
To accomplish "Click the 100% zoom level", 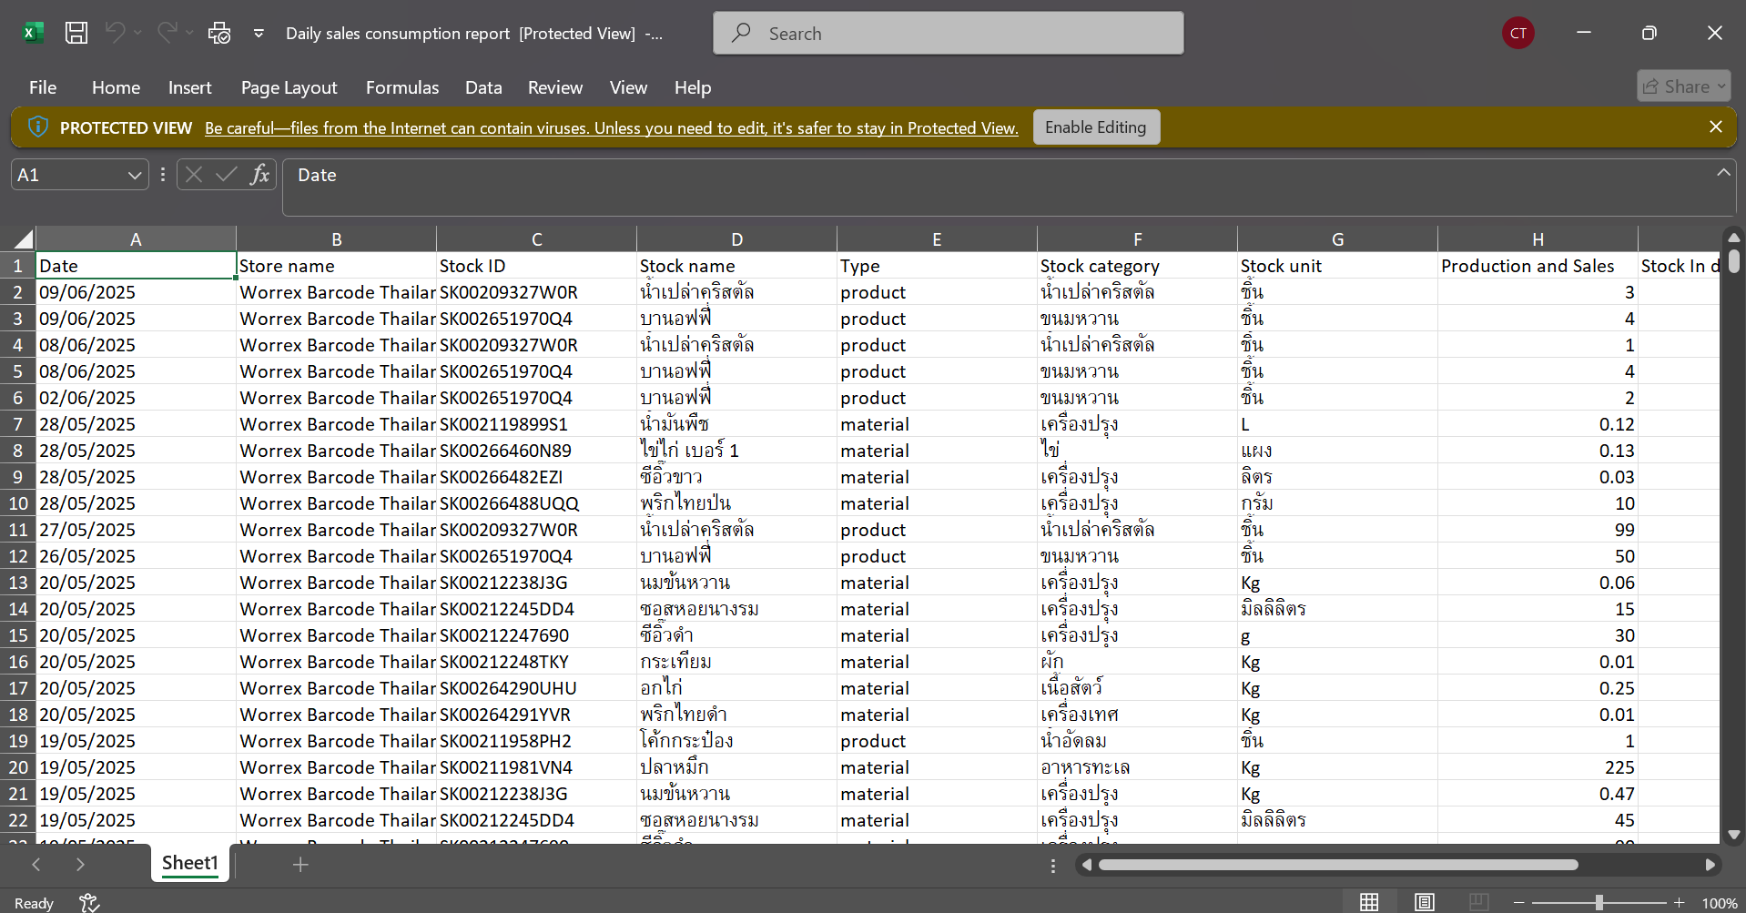I will (x=1719, y=903).
